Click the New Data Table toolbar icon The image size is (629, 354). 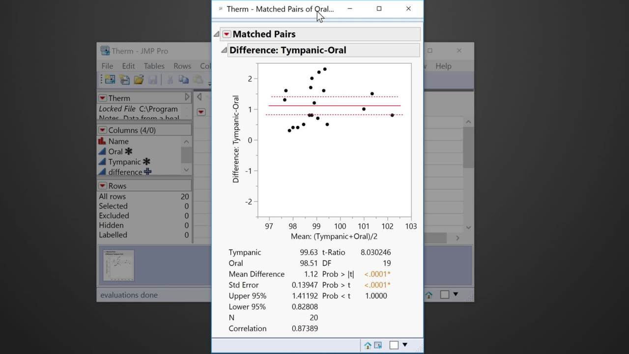pos(110,80)
